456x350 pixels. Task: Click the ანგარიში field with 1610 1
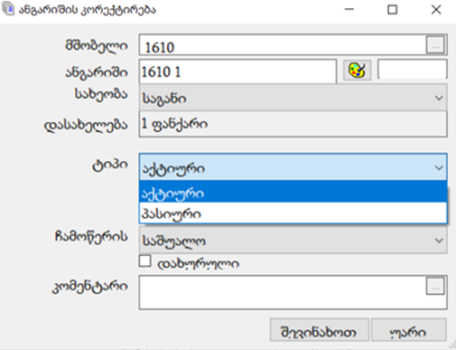[x=237, y=71]
